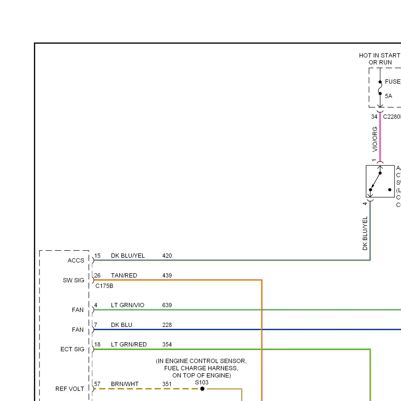Click the ACCS terminal label
Image resolution: width=401 pixels, height=401 pixels.
(76, 260)
